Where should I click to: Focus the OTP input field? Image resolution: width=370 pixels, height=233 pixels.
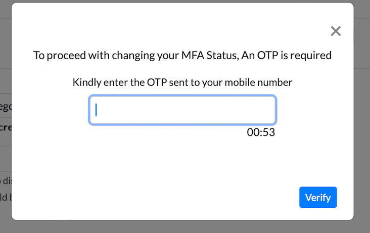pos(182,110)
